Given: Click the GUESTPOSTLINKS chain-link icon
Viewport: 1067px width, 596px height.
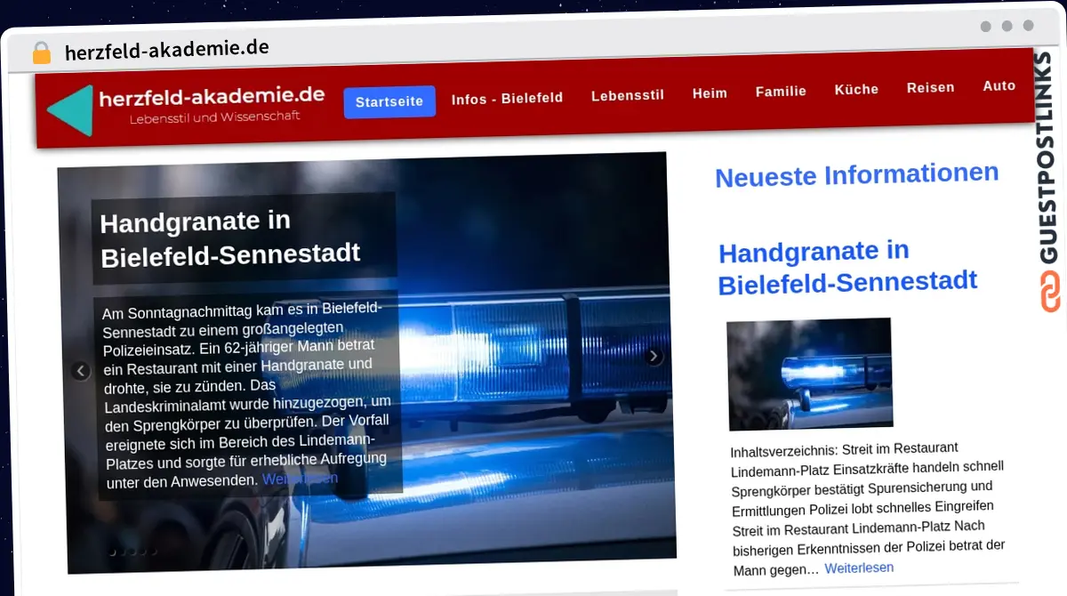Looking at the screenshot, I should 1050,291.
